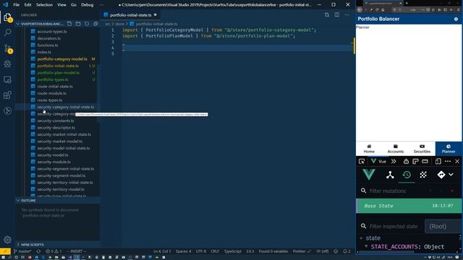Open the Edit menu
Viewport: 463px width, 260px height.
27,5
